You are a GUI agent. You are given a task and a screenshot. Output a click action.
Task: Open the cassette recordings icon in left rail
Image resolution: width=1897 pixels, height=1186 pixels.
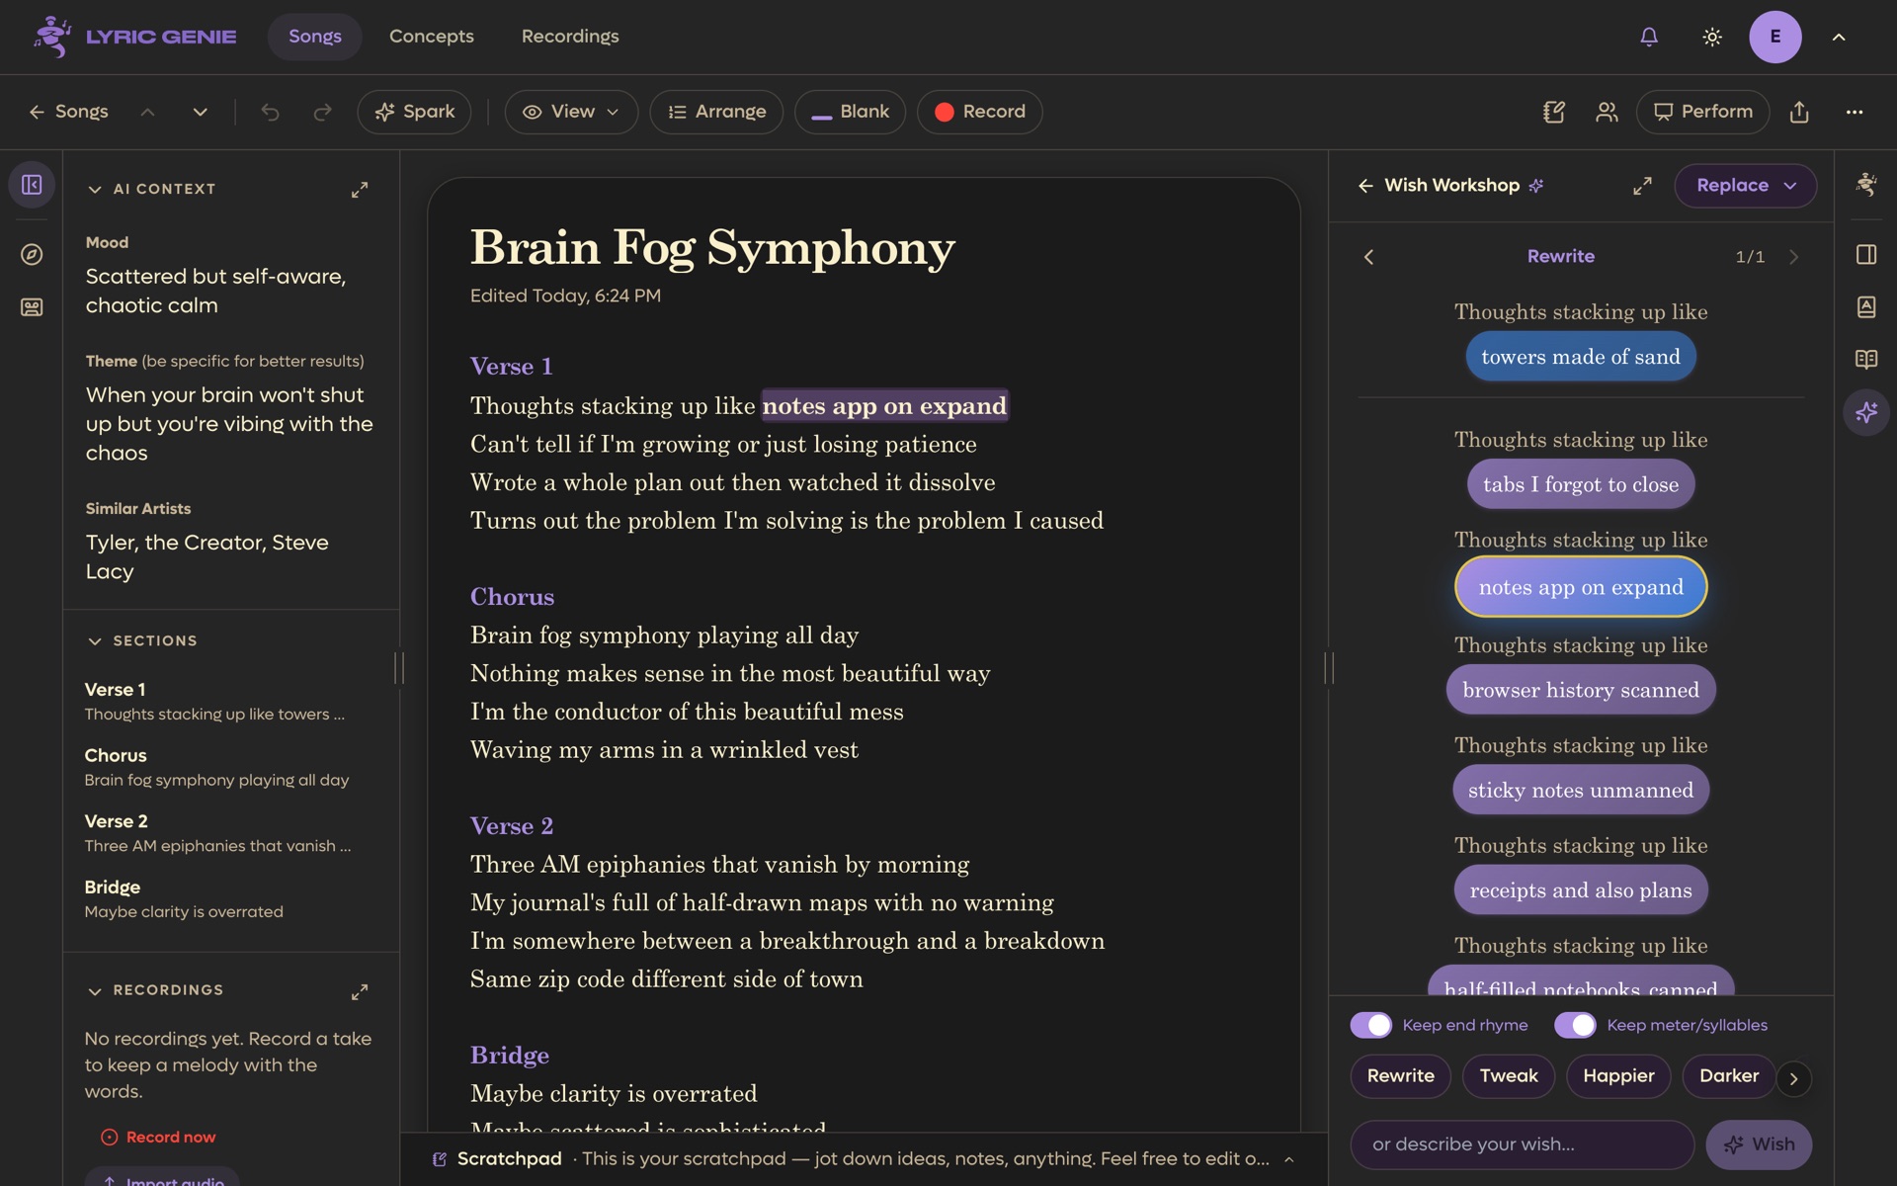tap(32, 307)
